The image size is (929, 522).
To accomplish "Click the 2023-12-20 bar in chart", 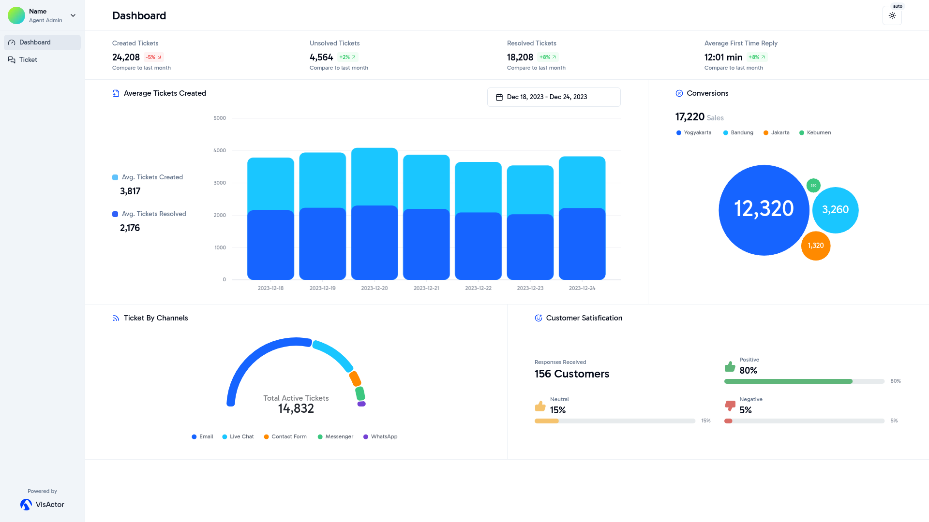I will 375,214.
